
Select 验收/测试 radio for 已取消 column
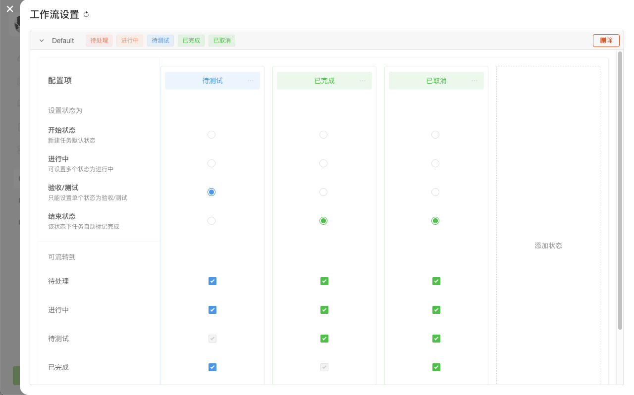tap(435, 192)
